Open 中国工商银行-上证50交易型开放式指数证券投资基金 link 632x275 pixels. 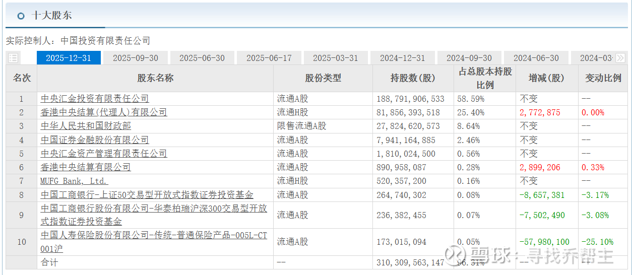tap(147, 195)
